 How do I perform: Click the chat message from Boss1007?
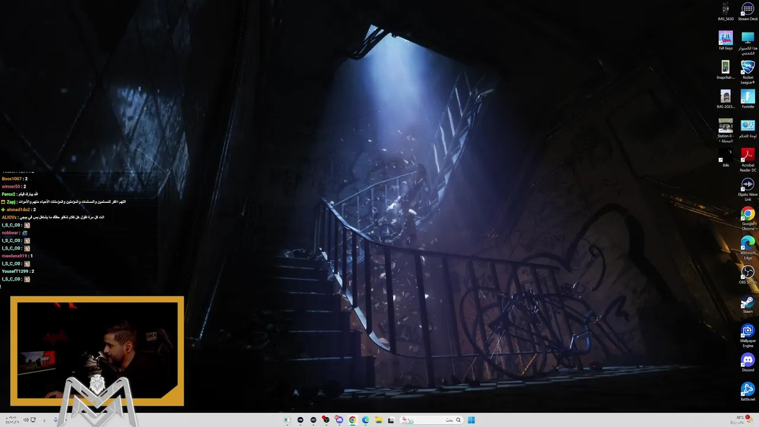point(15,179)
